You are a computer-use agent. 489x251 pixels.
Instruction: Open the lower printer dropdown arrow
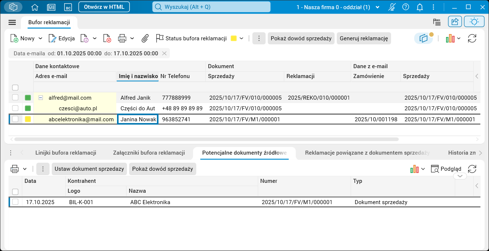(25, 169)
